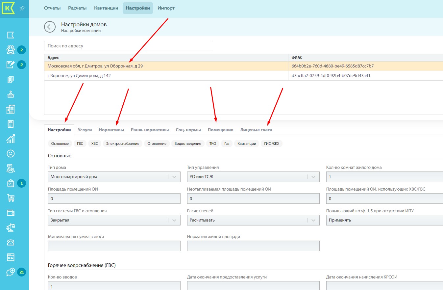Open the notepad with pencil sidebar icon

pos(11,65)
